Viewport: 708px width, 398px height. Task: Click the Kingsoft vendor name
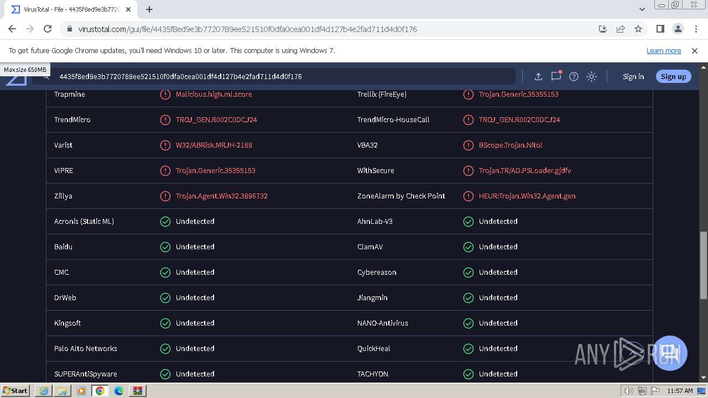[67, 323]
